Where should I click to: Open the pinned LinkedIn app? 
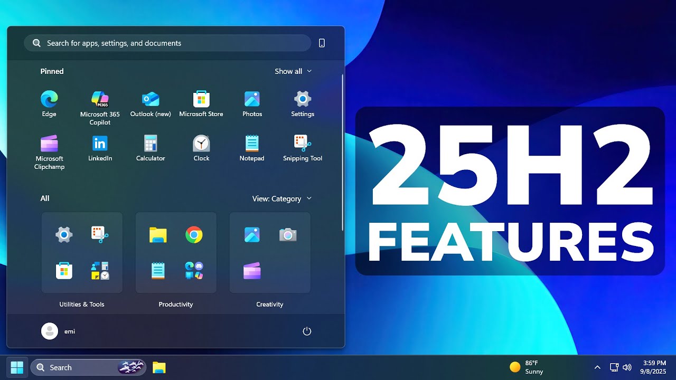pyautogui.click(x=100, y=148)
